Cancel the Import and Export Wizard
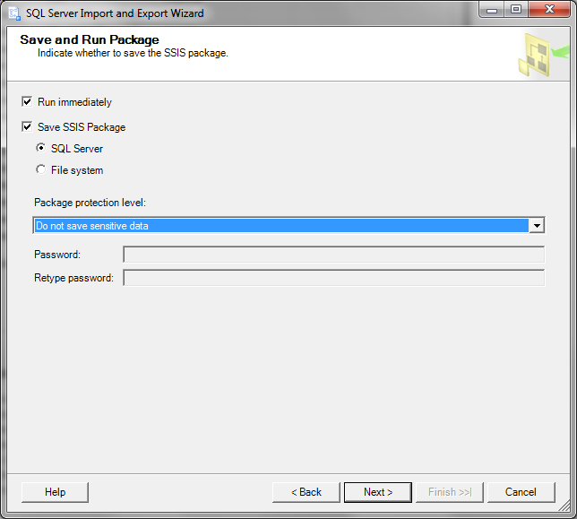The image size is (577, 519). (521, 492)
